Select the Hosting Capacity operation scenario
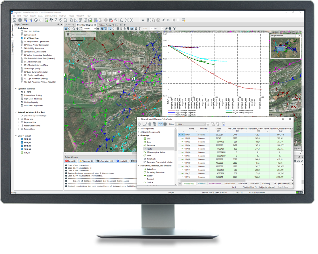 click(x=31, y=102)
